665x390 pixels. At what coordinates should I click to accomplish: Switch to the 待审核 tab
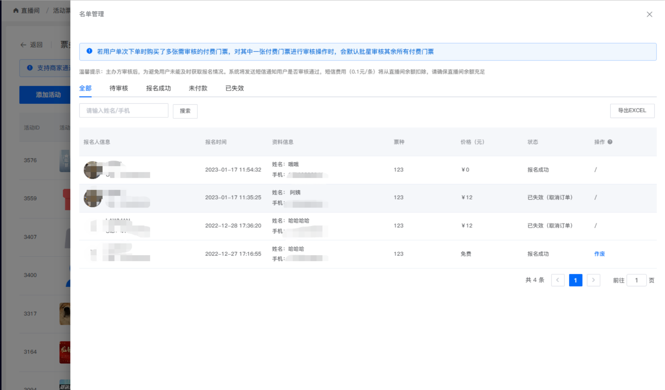coord(118,88)
